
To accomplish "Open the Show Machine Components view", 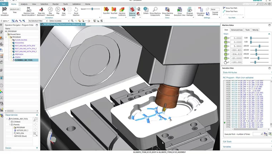I will (155, 10).
